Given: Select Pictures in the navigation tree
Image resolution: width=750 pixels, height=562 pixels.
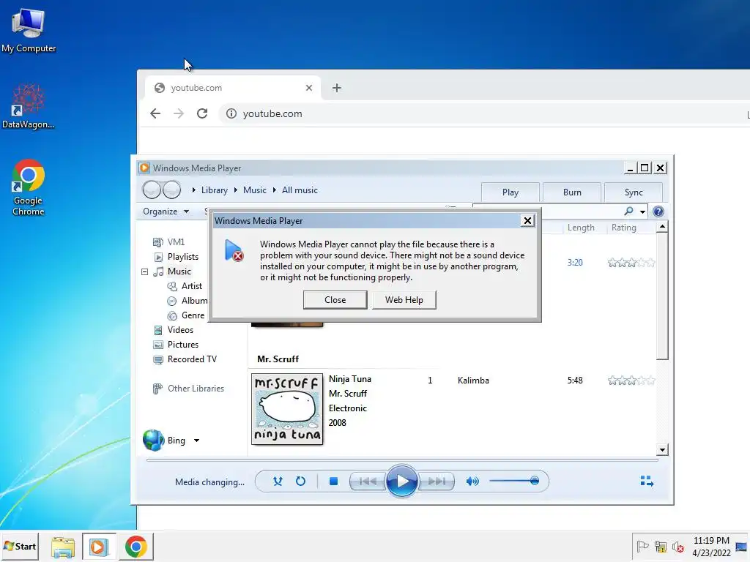Looking at the screenshot, I should pos(182,345).
